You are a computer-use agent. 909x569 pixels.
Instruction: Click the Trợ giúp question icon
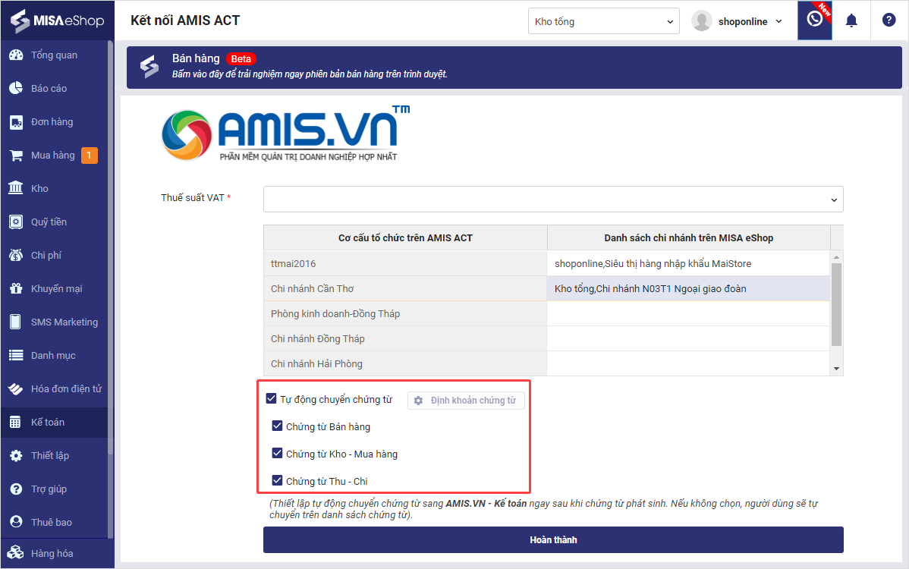point(16,489)
